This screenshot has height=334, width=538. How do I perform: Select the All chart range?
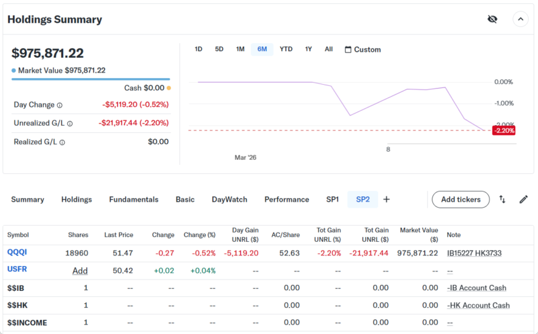[328, 50]
